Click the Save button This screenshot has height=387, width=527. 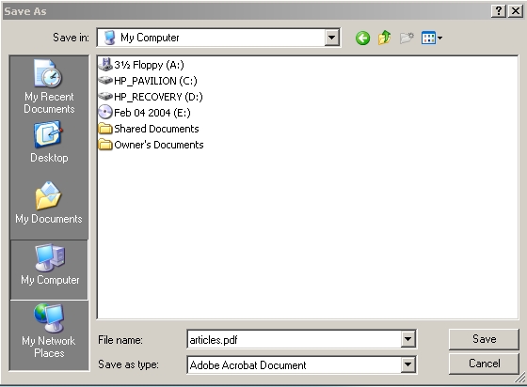pos(484,339)
